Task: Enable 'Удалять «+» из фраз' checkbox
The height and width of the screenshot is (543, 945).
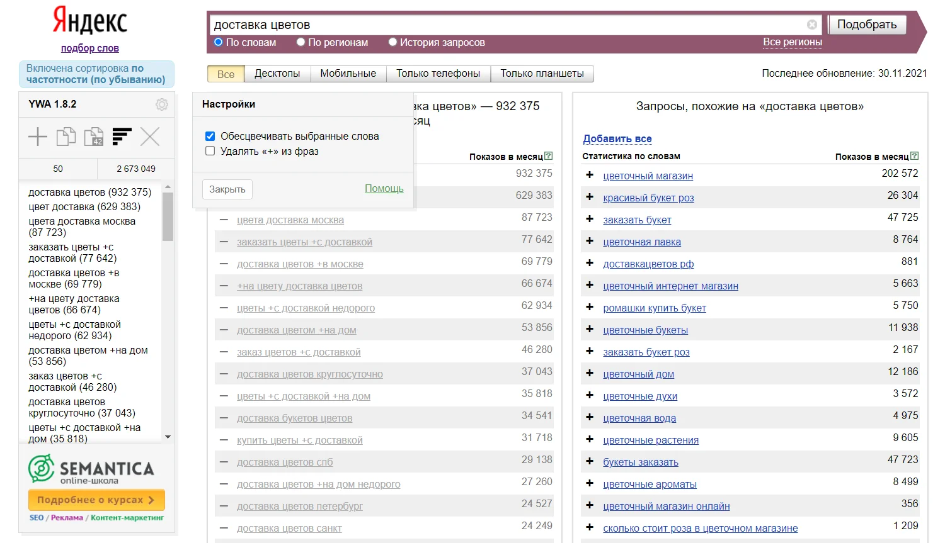Action: (210, 151)
